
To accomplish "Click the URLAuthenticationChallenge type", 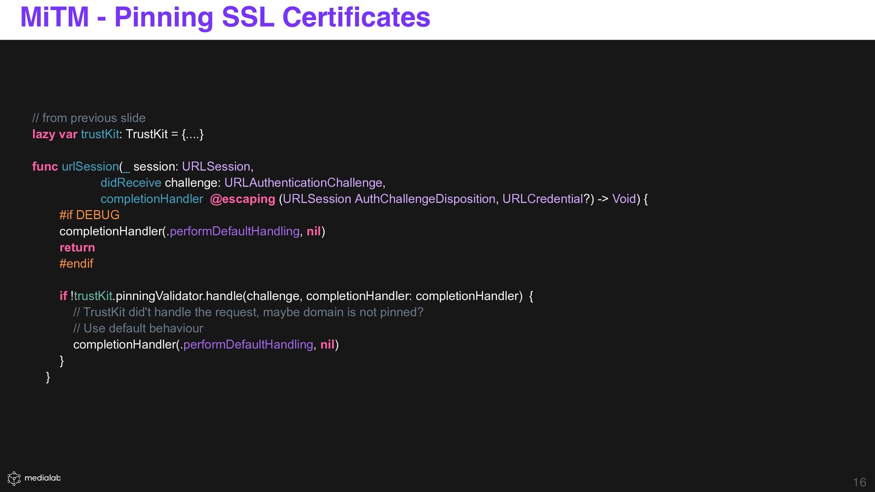I will coord(303,183).
